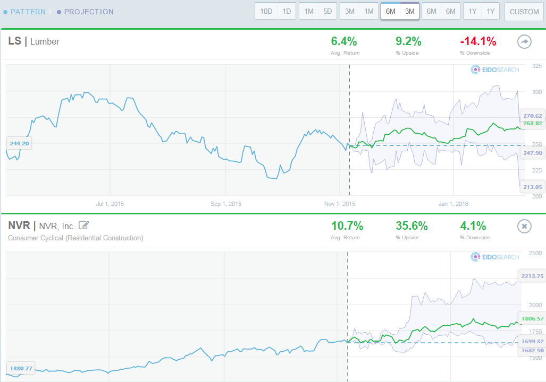Click the 1632.50 low projection label

532,350
